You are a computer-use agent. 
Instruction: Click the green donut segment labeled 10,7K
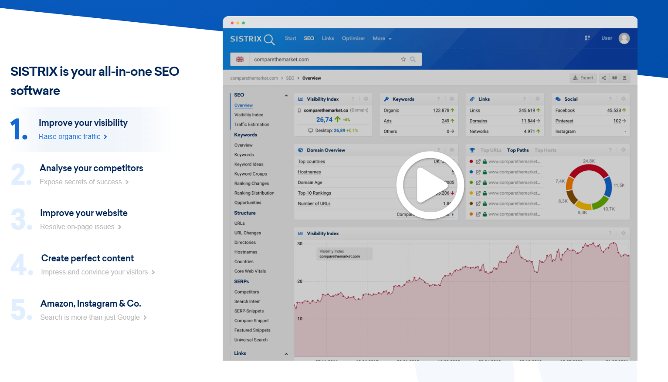point(600,202)
